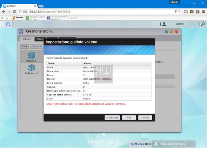Click the EXT4 file system value
207x148 pixels.
86,83
